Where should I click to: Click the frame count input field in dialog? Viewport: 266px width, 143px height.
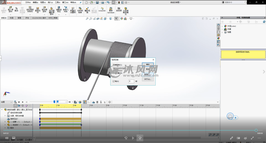131,81
